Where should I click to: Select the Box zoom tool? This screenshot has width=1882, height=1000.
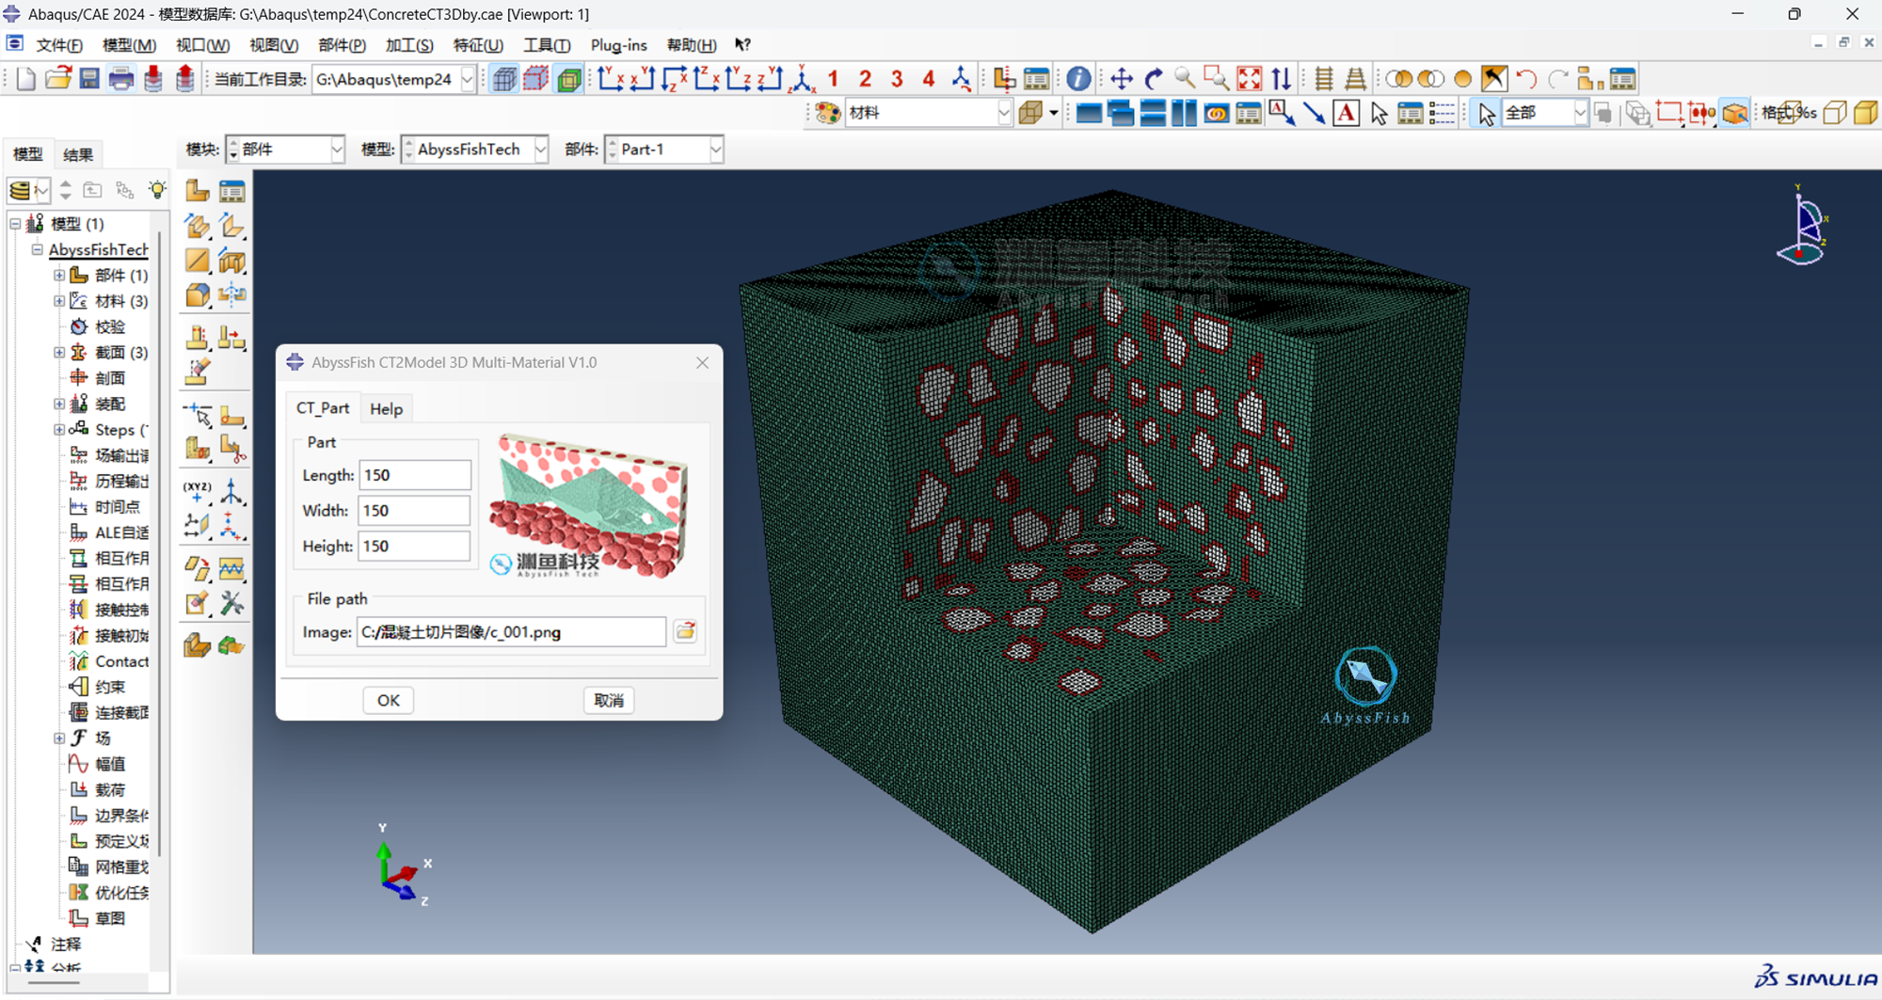click(1217, 79)
